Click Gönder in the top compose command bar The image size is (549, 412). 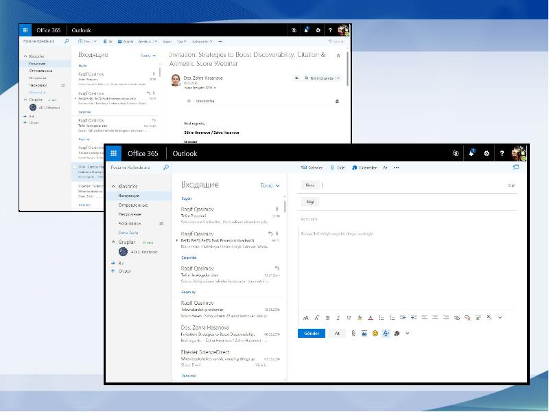click(x=312, y=168)
